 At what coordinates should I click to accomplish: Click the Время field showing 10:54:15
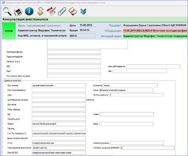[87, 30]
